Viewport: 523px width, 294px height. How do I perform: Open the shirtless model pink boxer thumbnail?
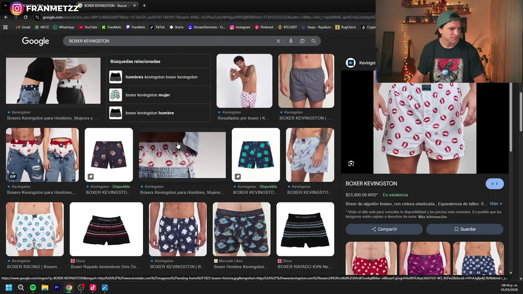(244, 81)
